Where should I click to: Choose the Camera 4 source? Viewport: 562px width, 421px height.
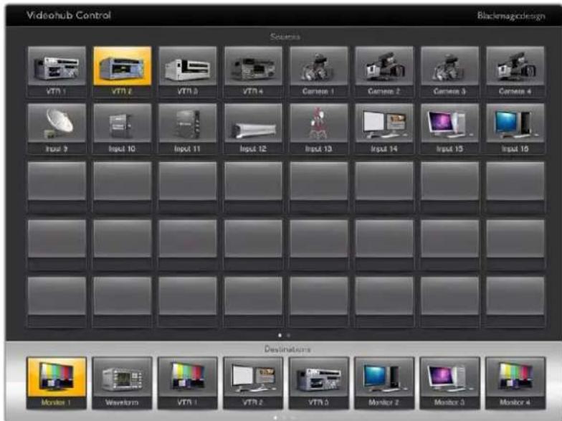515,72
